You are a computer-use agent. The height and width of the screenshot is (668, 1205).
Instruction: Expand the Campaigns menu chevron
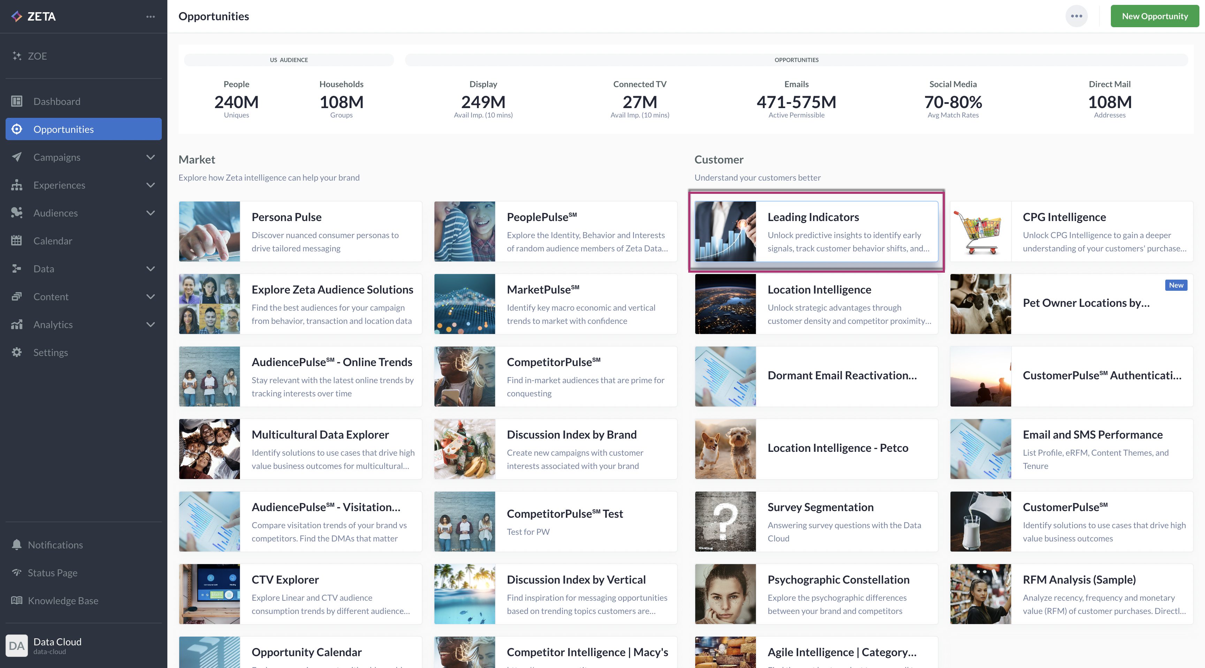150,157
